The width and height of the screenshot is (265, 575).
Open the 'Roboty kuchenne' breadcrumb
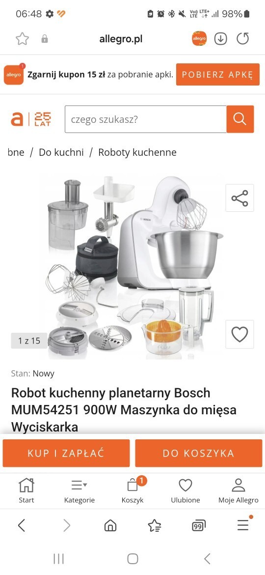[137, 152]
